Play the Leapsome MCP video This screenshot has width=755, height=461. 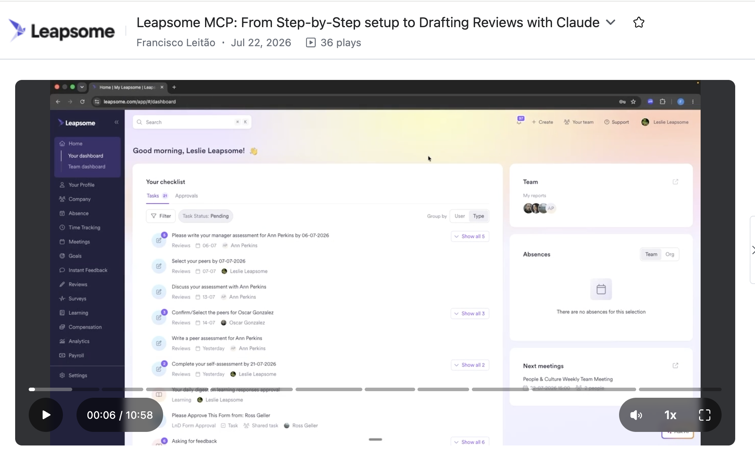tap(46, 415)
